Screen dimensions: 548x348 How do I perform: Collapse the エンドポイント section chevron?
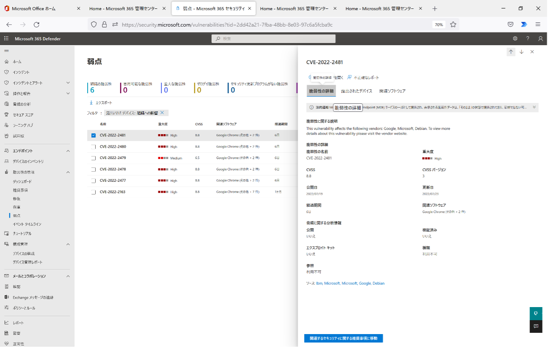[68, 151]
